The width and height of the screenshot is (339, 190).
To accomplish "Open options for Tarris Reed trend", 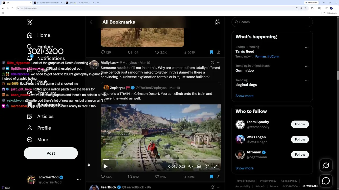I will (x=307, y=47).
